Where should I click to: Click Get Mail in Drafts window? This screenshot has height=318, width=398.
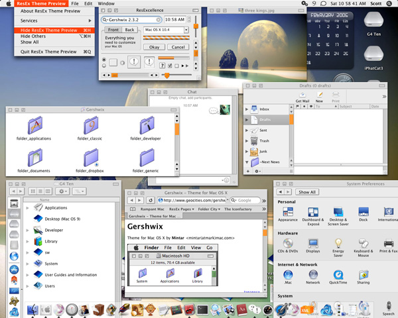302,97
